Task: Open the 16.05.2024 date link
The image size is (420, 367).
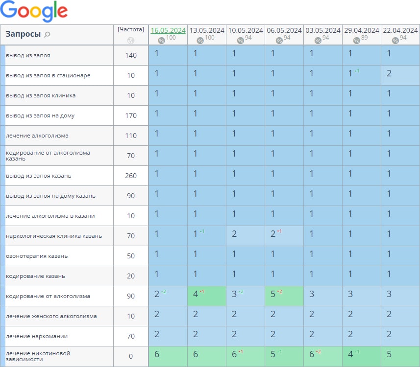Action: coord(168,30)
